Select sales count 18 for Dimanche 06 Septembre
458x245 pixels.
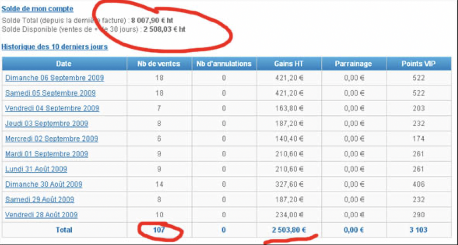tap(159, 78)
